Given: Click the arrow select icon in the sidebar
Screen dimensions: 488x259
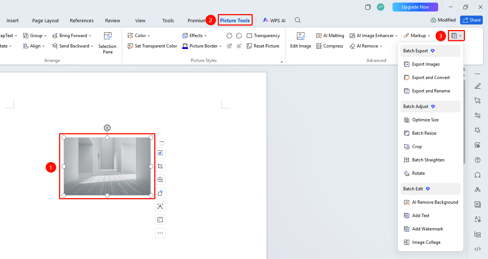Looking at the screenshot, I should (x=478, y=101).
